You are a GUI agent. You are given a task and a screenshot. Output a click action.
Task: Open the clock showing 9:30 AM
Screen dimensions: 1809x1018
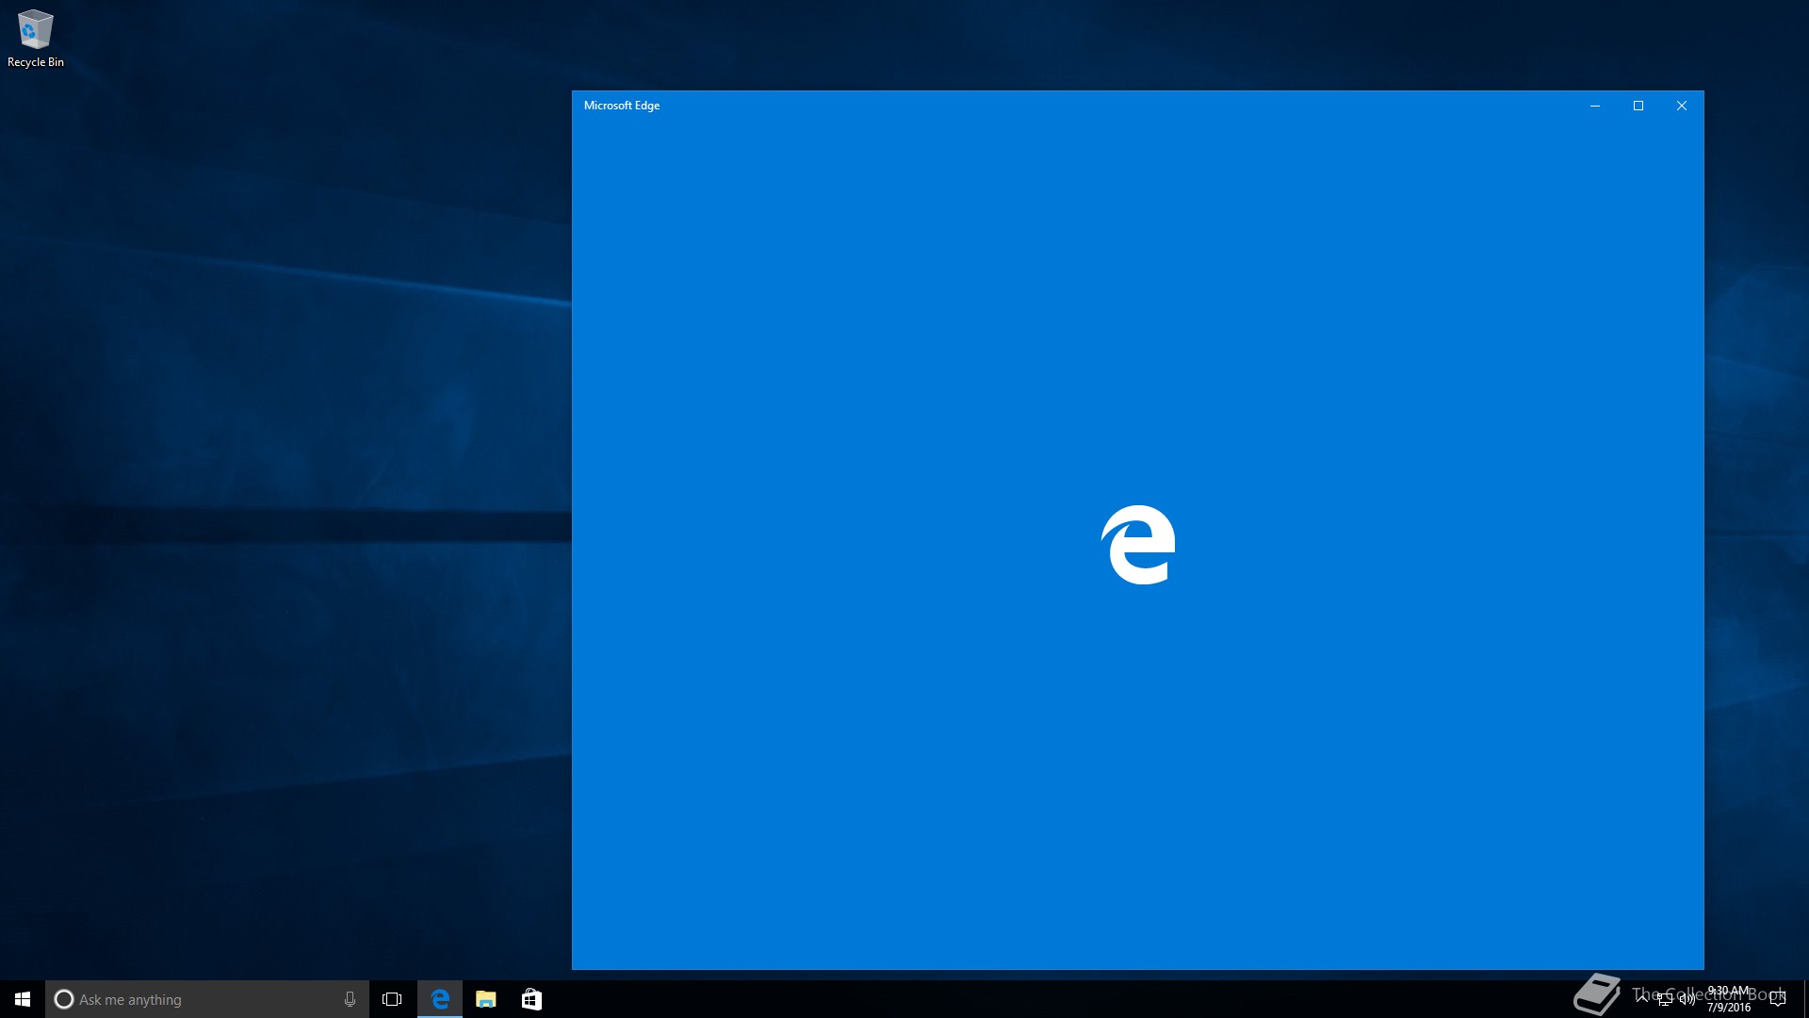[1729, 999]
